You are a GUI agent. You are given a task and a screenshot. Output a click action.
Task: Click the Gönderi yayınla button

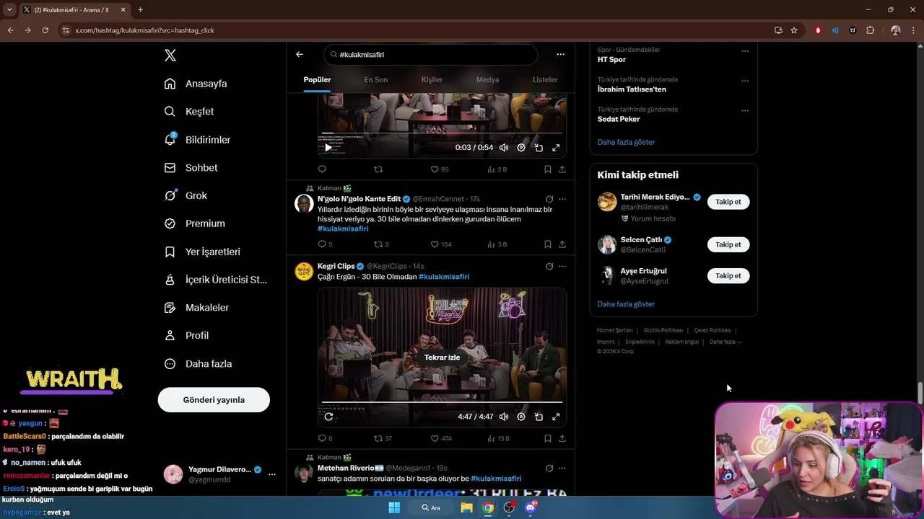pyautogui.click(x=214, y=400)
